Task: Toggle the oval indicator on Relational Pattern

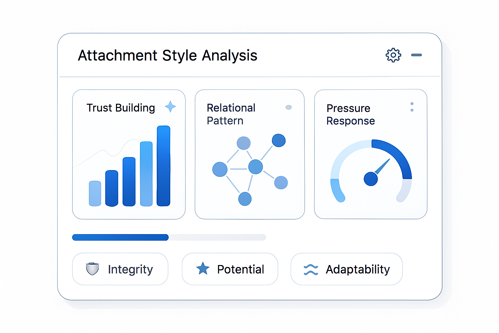Action: pyautogui.click(x=288, y=107)
